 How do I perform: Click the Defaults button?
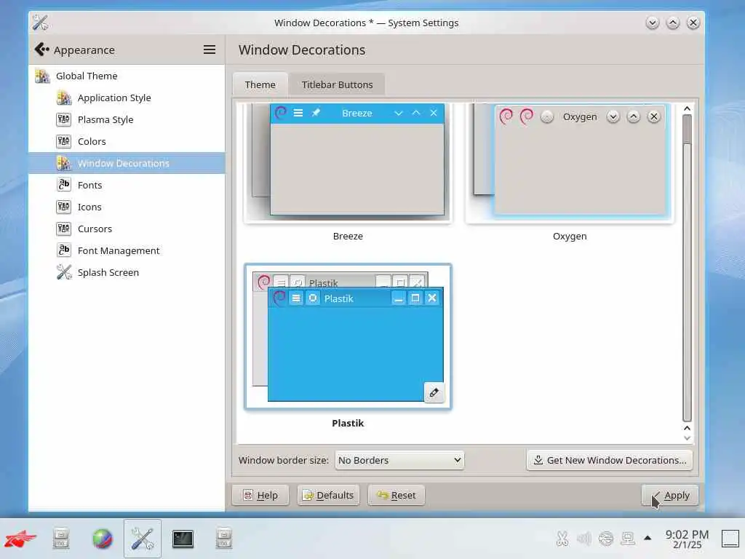(x=328, y=495)
